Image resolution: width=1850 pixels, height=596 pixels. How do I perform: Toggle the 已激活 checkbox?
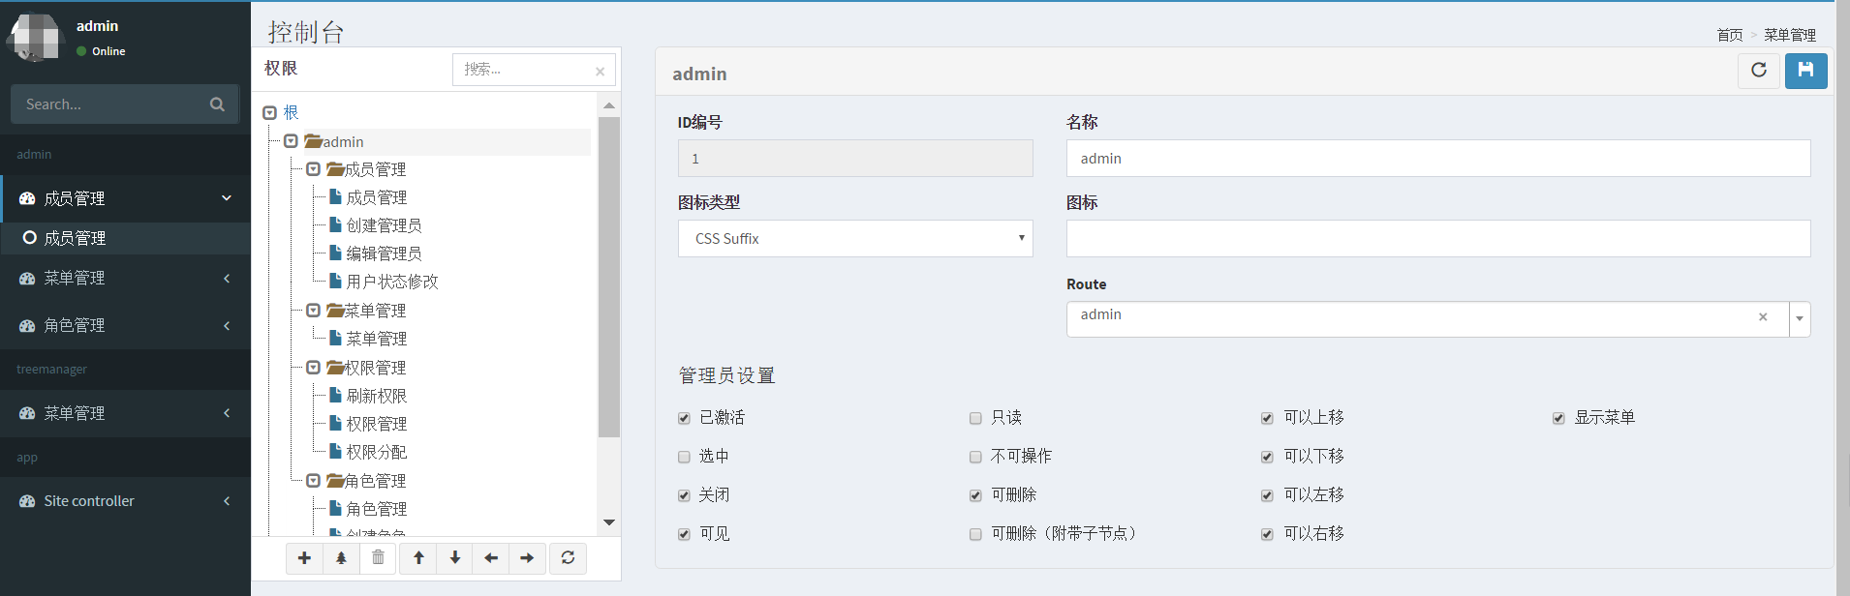tap(684, 418)
